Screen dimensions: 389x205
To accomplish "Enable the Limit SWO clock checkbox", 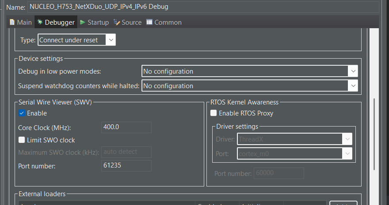I will coord(22,140).
